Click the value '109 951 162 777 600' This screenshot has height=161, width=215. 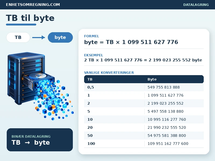pos(168,144)
